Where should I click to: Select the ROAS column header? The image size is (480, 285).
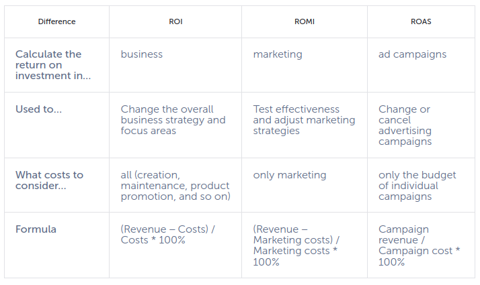click(x=421, y=21)
